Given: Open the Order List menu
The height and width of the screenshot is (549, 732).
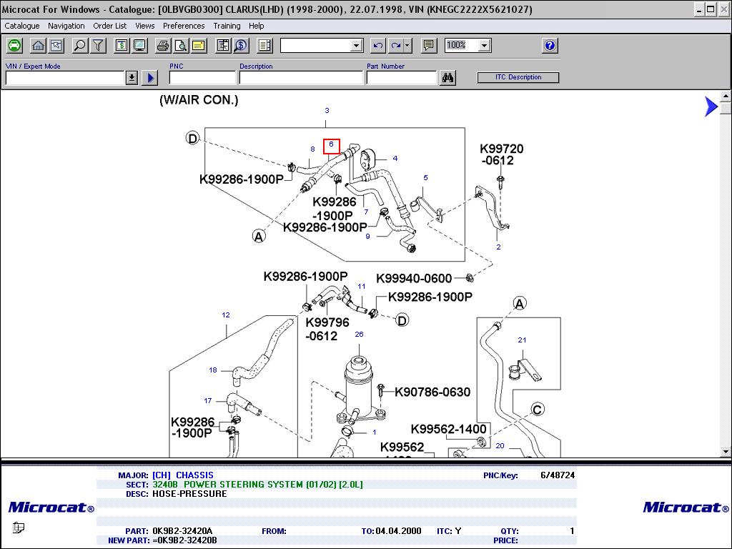Looking at the screenshot, I should pos(109,26).
